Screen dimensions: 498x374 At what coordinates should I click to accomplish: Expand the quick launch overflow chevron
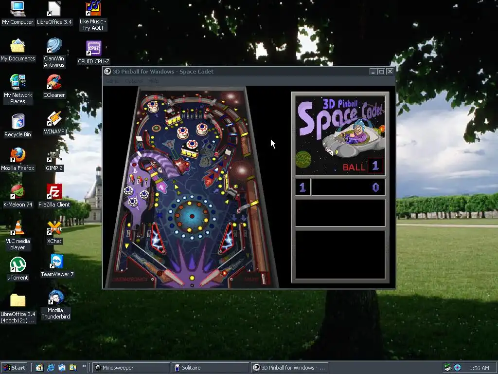point(84,366)
